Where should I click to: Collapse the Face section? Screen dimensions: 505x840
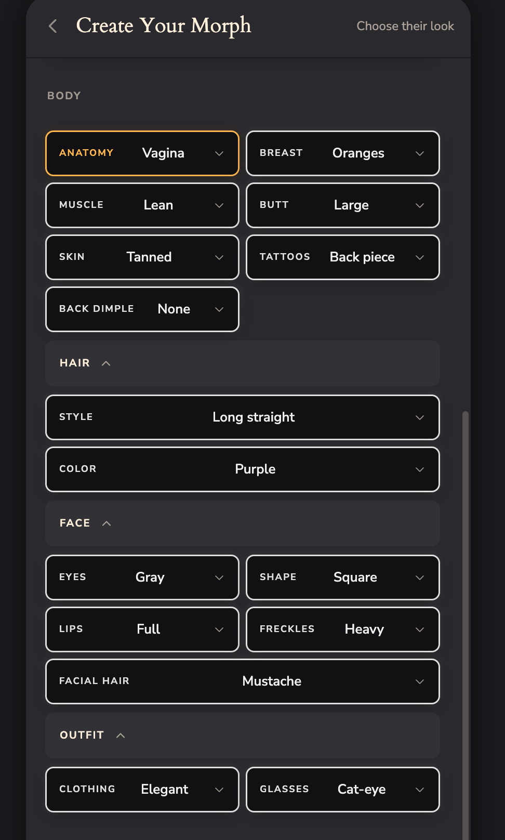pyautogui.click(x=243, y=523)
